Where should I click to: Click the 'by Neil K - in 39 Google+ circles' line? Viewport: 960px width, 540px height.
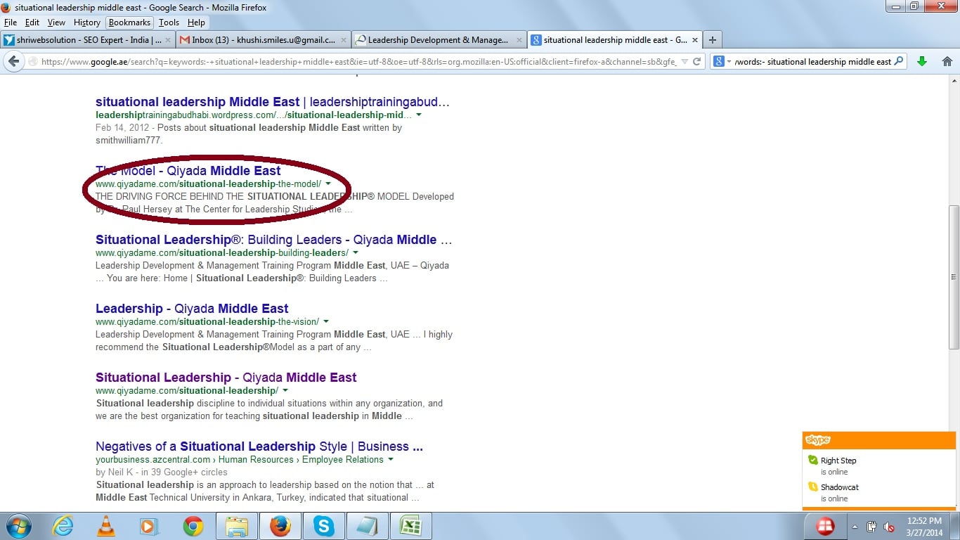pos(162,472)
